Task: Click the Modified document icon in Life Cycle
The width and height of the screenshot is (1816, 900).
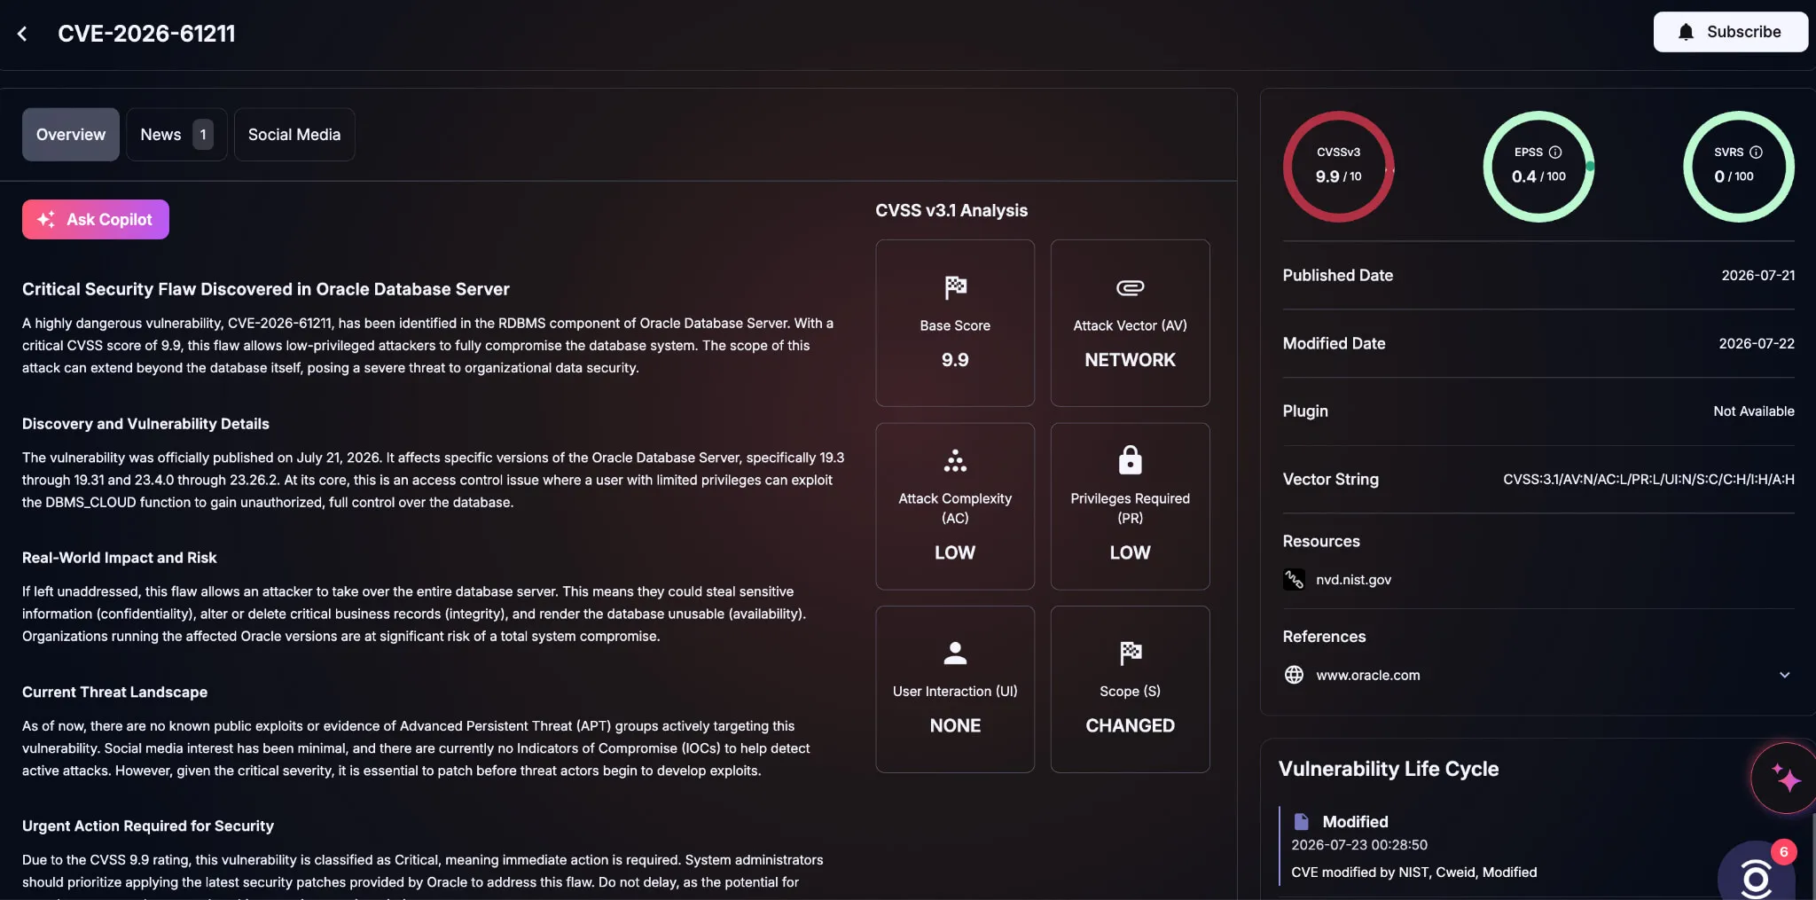Action: (x=1301, y=822)
